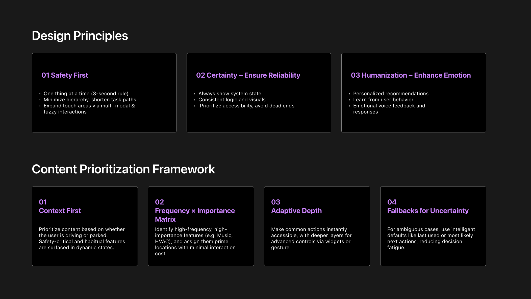Click the Safety First title text

point(65,75)
